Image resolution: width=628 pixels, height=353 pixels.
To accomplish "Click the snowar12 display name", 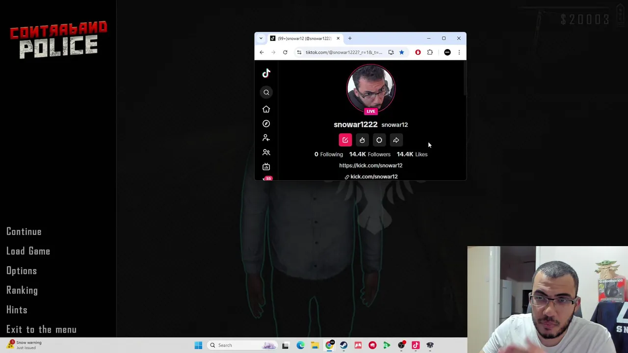I will pyautogui.click(x=394, y=125).
